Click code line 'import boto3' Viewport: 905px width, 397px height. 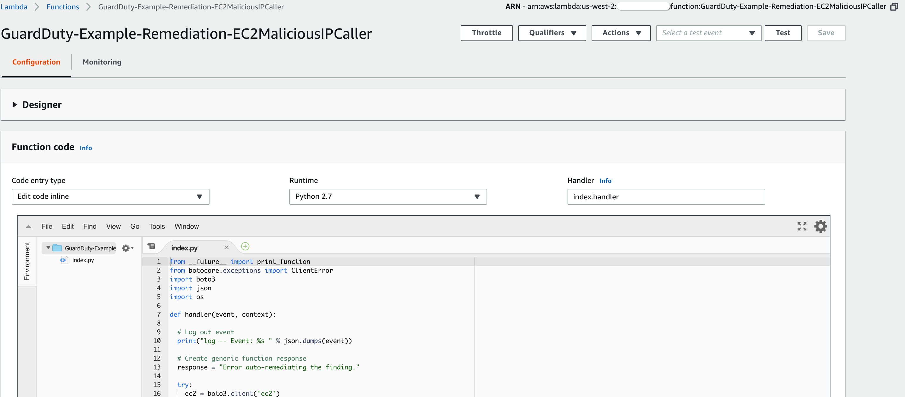(x=193, y=279)
